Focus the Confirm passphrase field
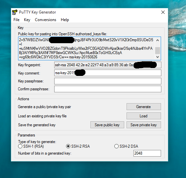The height and width of the screenshot is (178, 186). (x=108, y=89)
